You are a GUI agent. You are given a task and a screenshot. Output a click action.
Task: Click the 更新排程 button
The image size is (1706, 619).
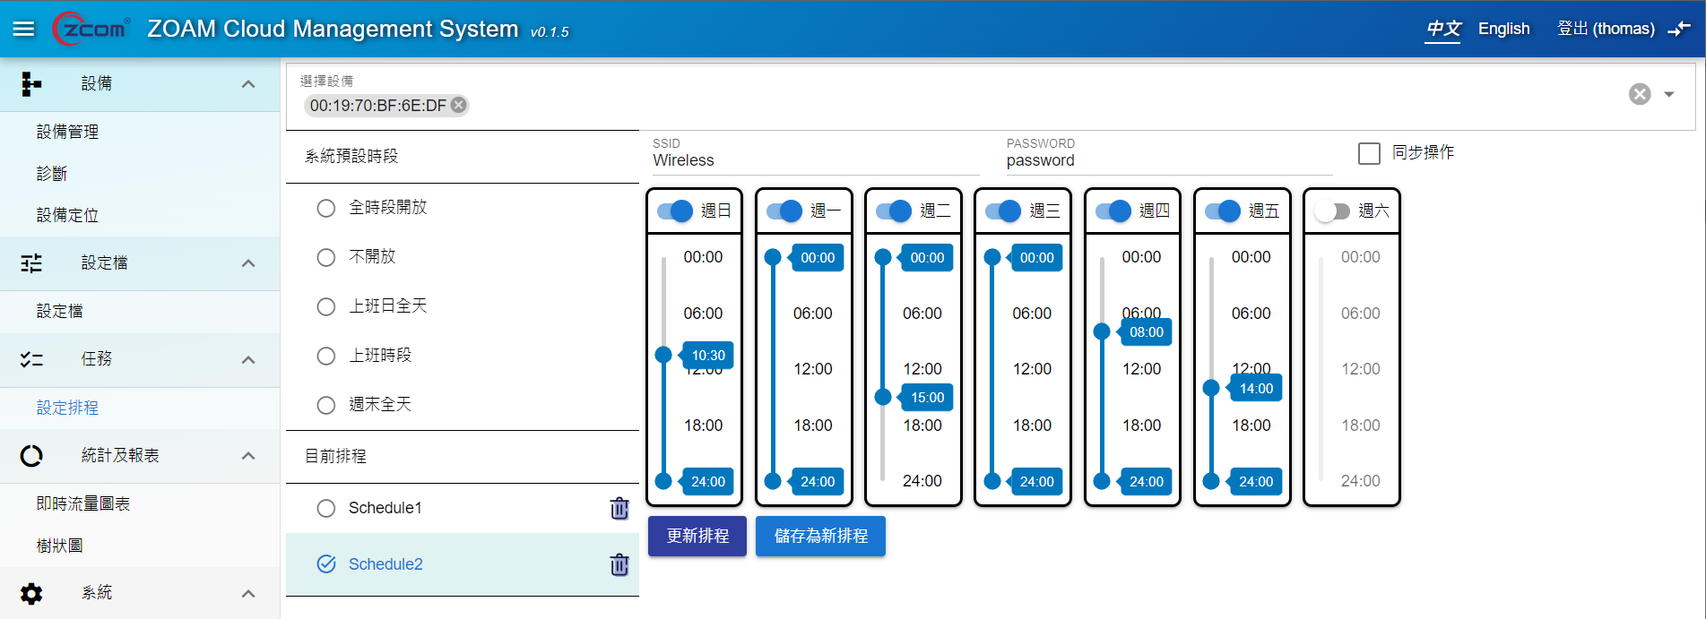point(697,536)
